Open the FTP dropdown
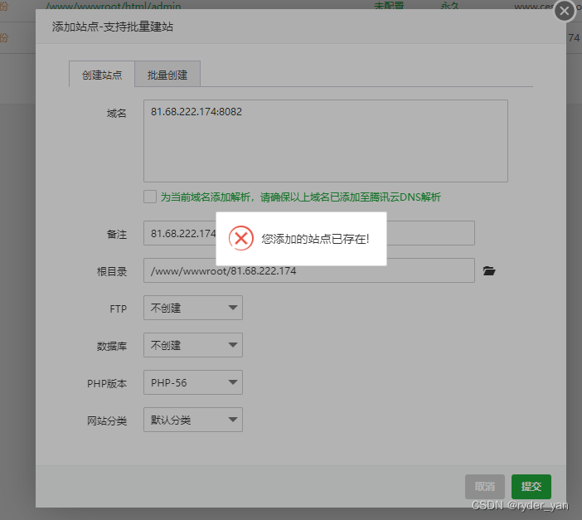This screenshot has width=582, height=520. click(193, 308)
